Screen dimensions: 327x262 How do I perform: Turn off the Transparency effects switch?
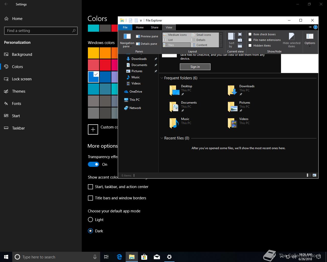(x=94, y=164)
